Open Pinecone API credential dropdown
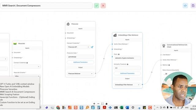 [78, 47]
